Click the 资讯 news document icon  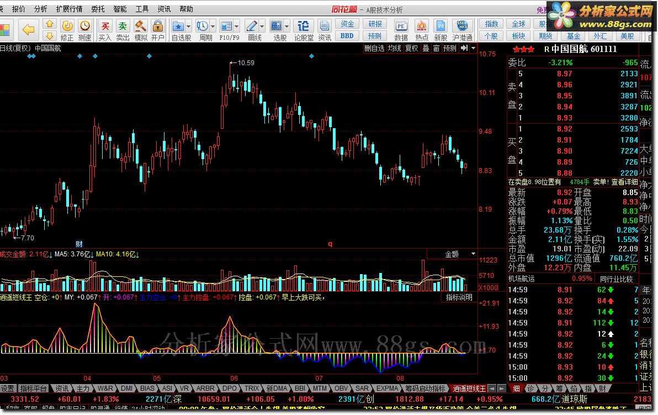tap(325, 30)
